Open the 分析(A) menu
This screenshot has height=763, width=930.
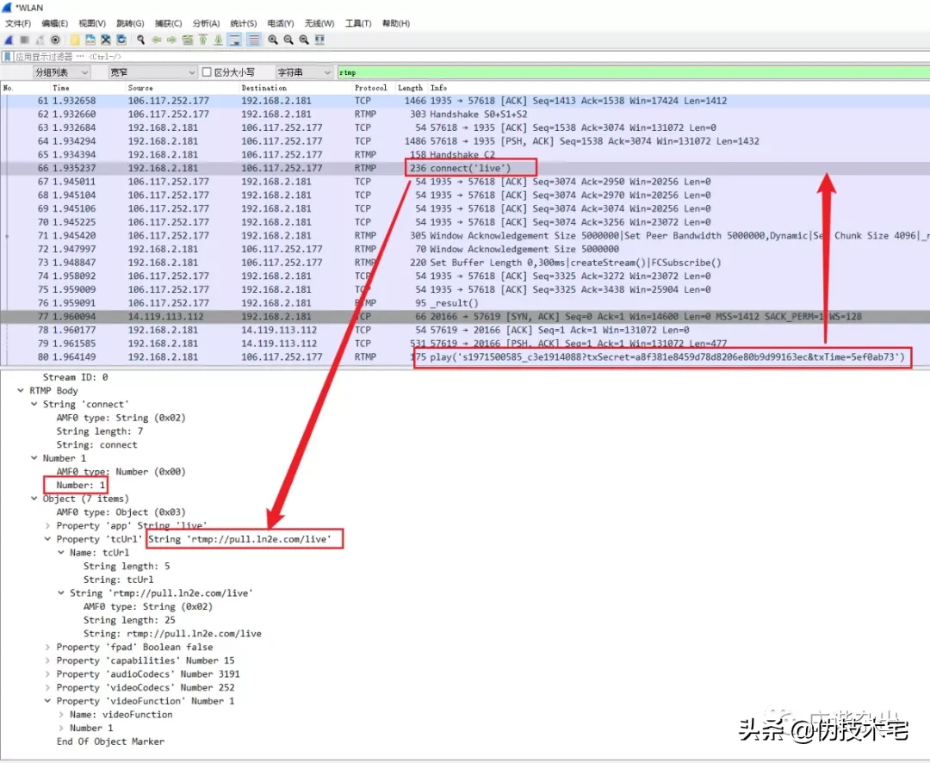(x=206, y=23)
